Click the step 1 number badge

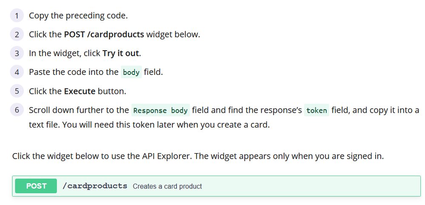[16, 16]
